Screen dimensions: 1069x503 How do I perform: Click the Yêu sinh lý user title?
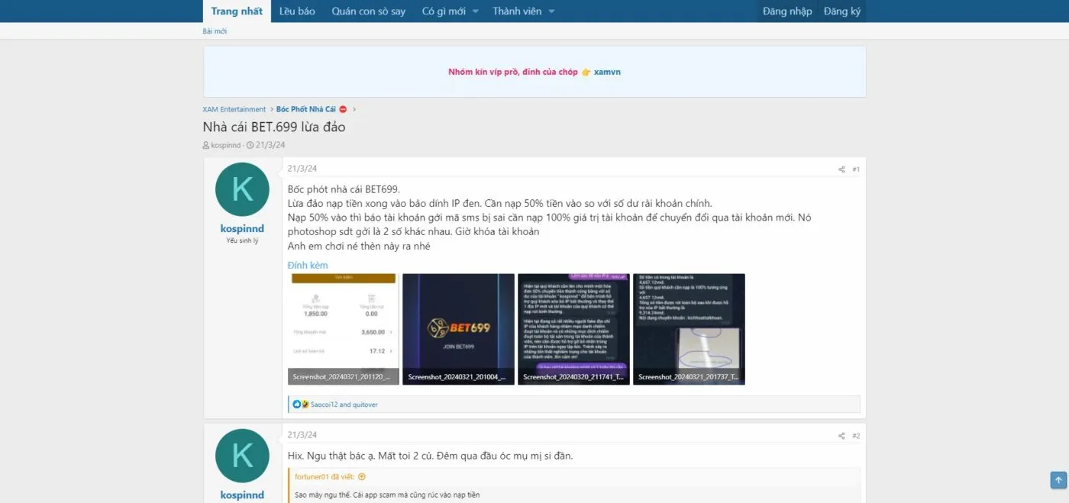(x=242, y=240)
